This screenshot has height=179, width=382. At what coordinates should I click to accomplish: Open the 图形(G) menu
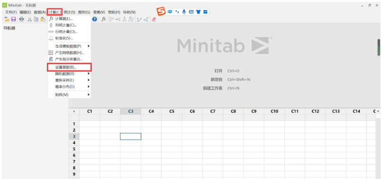click(84, 12)
